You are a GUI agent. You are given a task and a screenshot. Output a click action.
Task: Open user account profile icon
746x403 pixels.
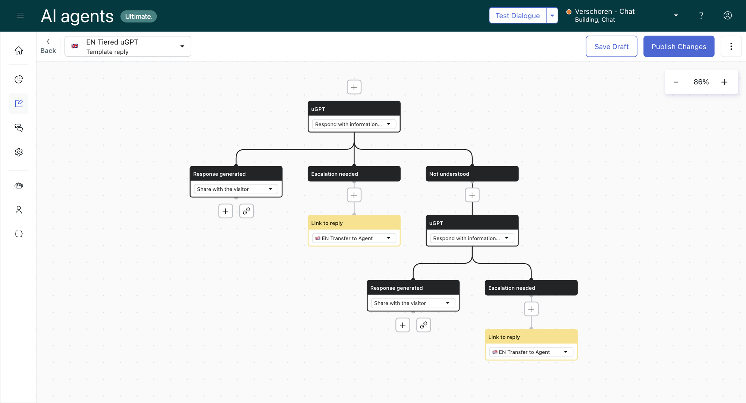click(727, 15)
